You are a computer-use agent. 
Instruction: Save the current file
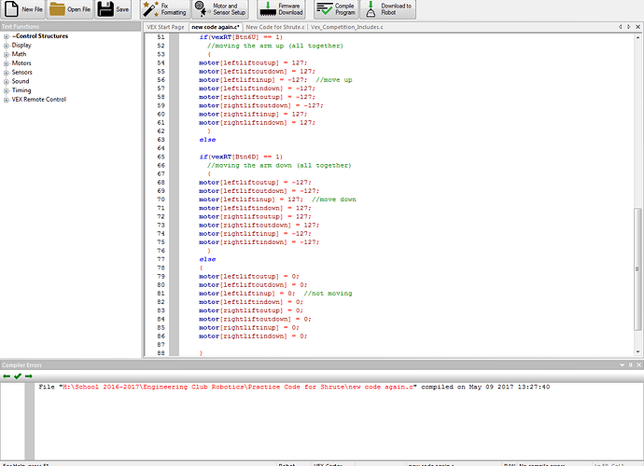point(114,9)
